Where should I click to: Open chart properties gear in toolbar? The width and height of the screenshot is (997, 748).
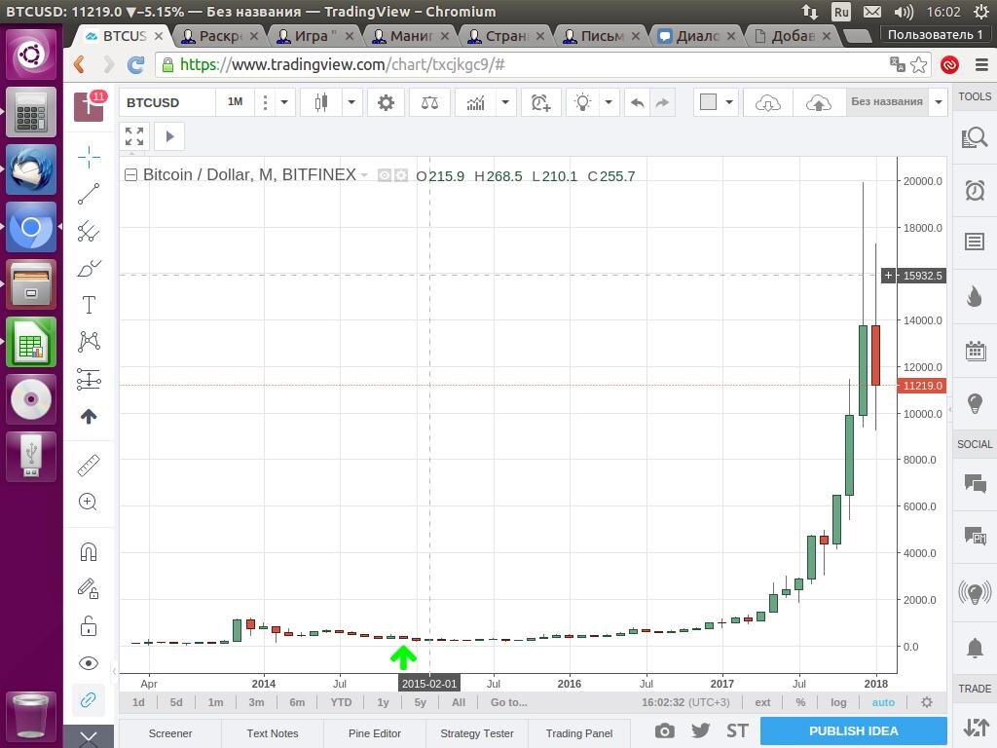(386, 102)
